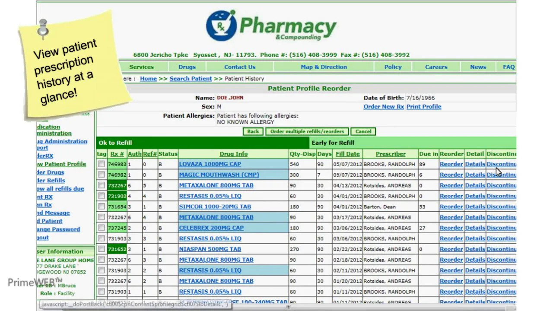Open the News menu item
This screenshot has height=311, width=553.
click(478, 67)
